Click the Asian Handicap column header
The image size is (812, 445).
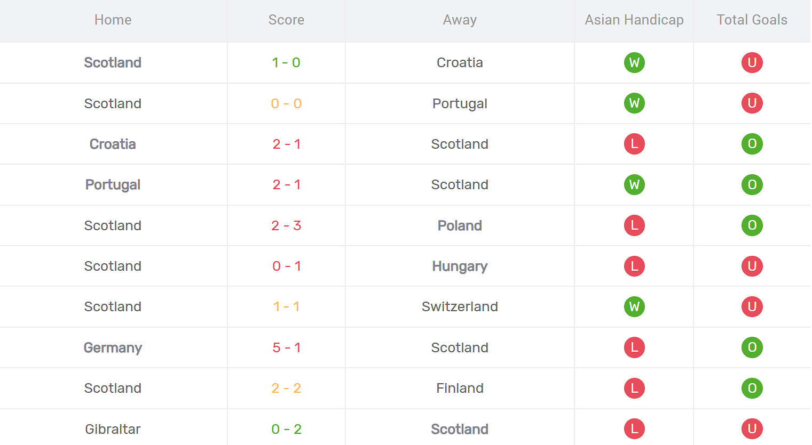(634, 20)
